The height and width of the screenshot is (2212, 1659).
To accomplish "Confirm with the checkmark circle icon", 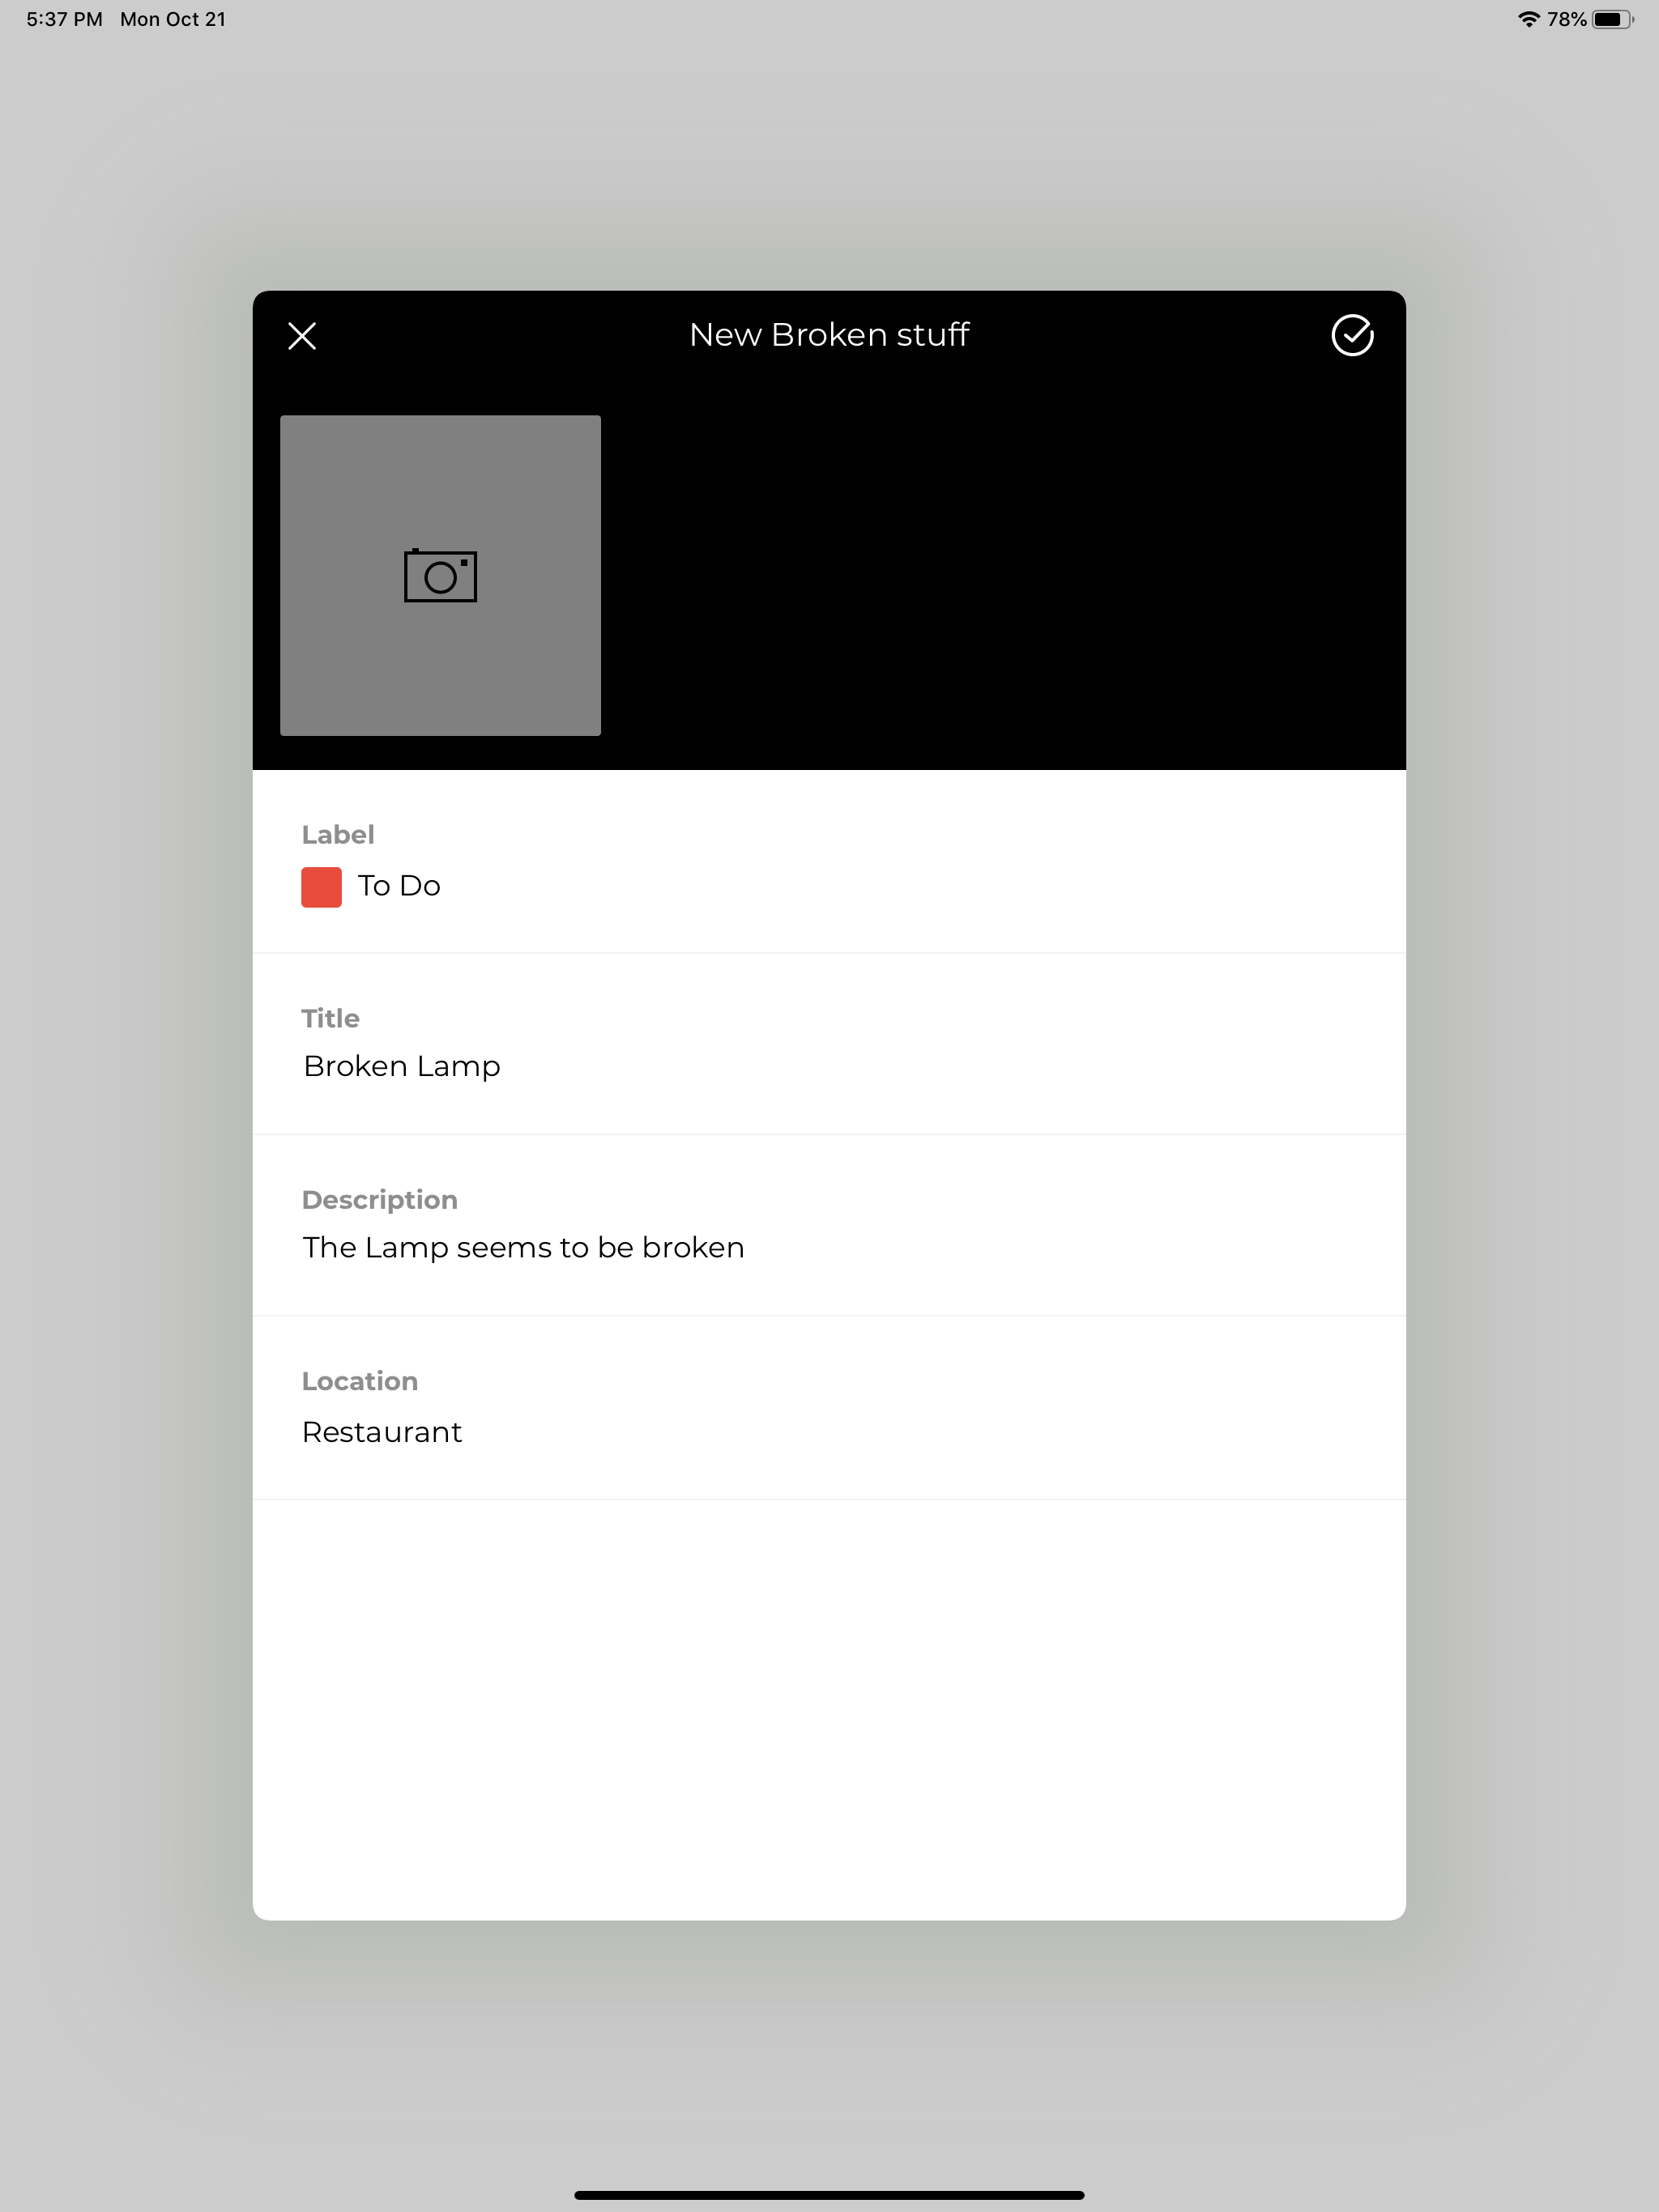I will coord(1352,335).
